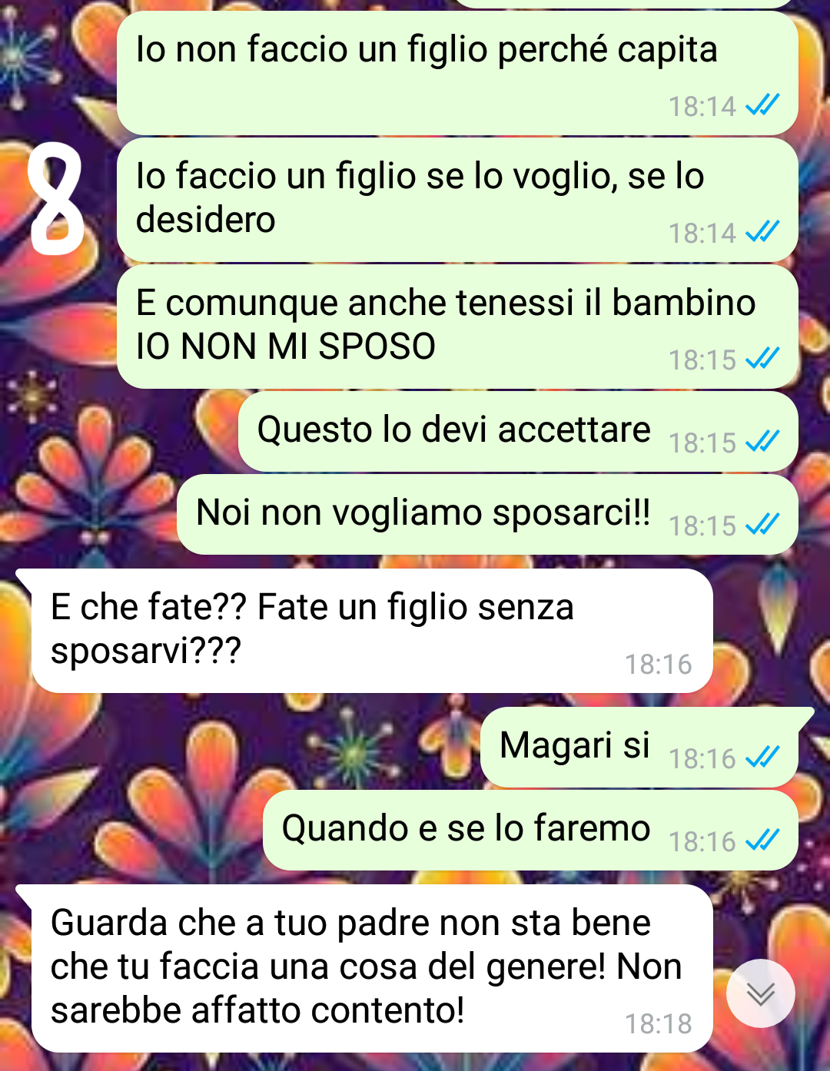Click blue ticks on 'IO NON MI SPOSO' message
Viewport: 830px width, 1071px height.
pyautogui.click(x=762, y=359)
